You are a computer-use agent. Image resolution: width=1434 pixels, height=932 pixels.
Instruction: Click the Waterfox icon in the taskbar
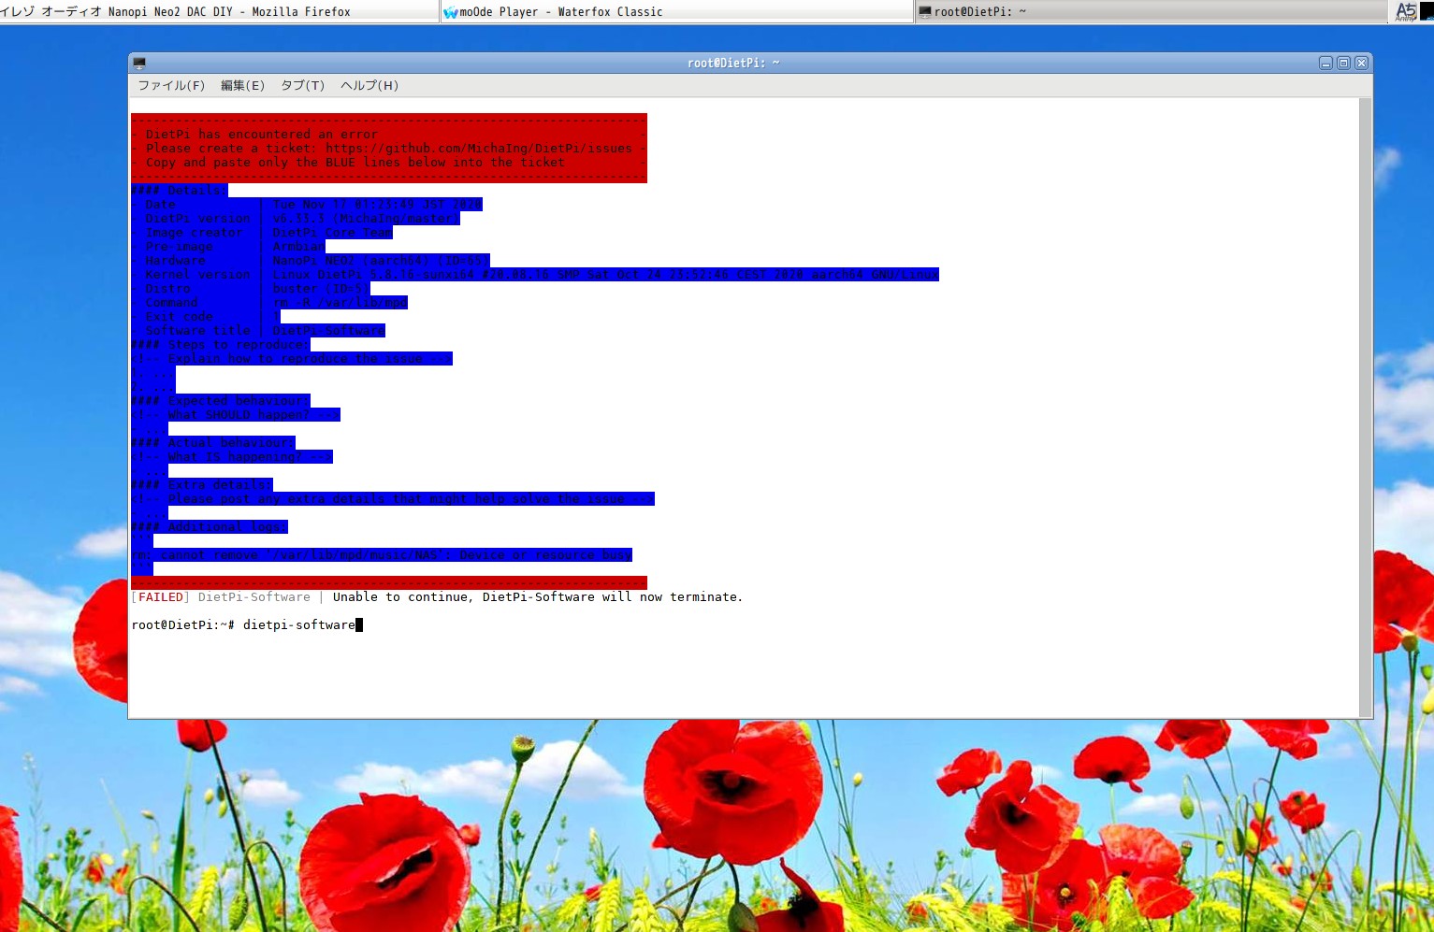coord(451,12)
